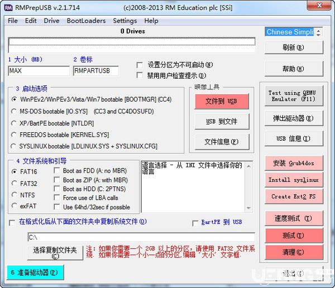Click the red 清理 (C) clean button

[x=294, y=252]
